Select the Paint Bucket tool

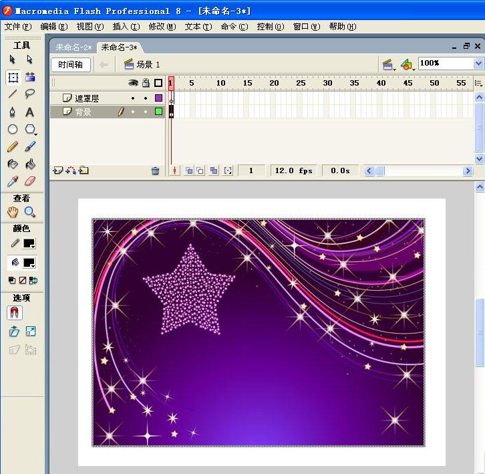point(30,164)
